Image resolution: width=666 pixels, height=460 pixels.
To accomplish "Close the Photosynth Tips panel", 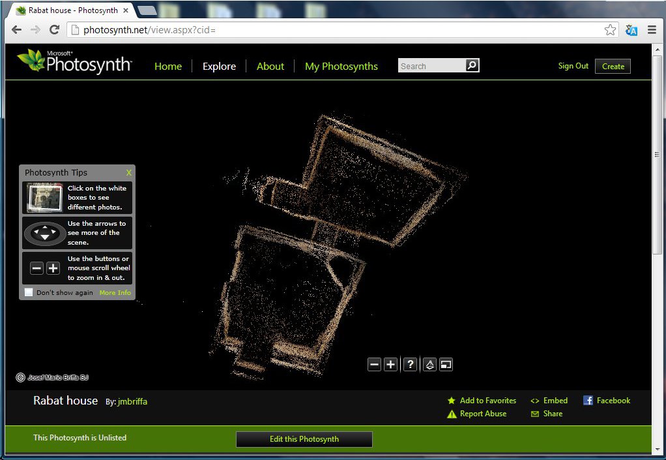I will click(x=129, y=173).
